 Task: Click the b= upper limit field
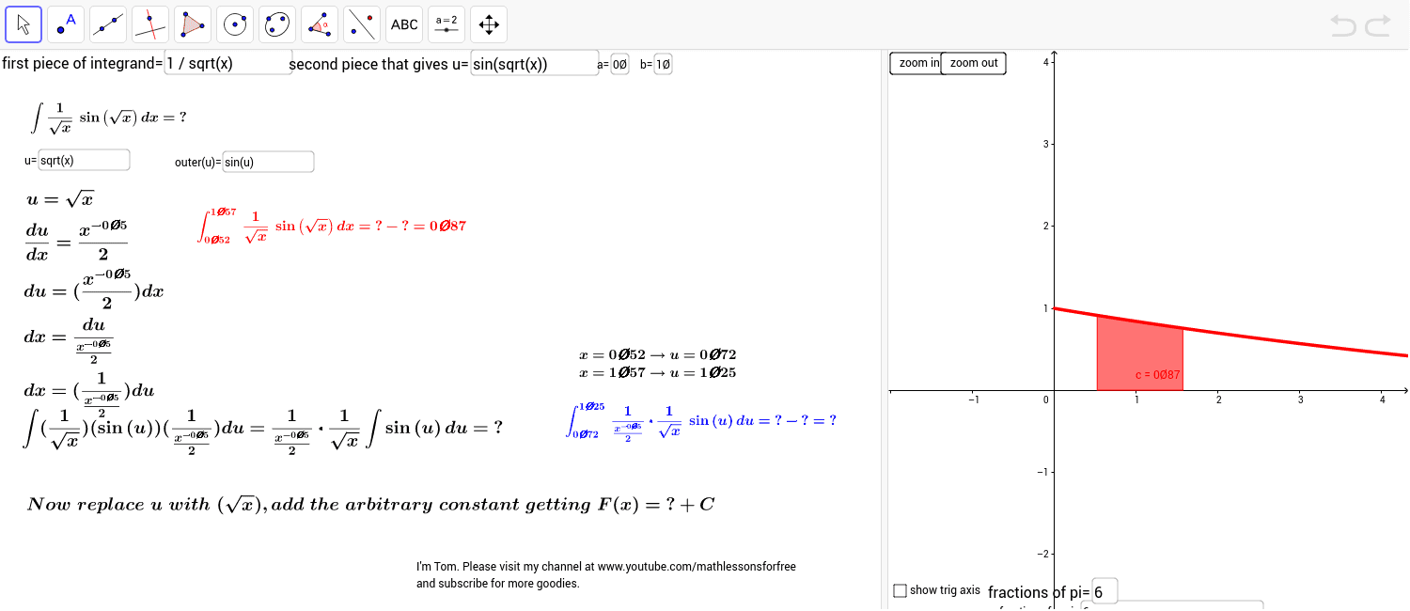click(x=663, y=64)
